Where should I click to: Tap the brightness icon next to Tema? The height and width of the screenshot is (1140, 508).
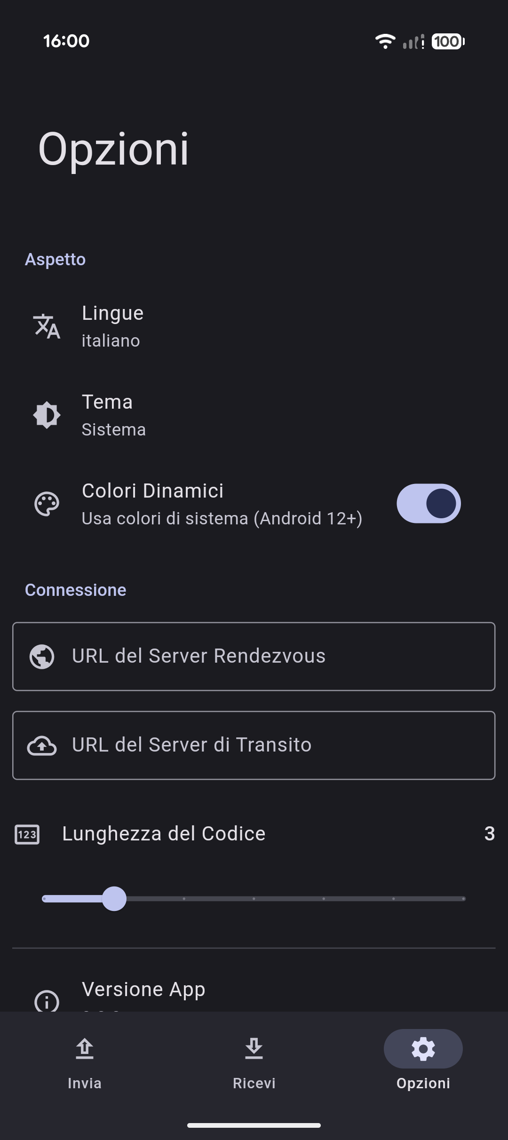(47, 415)
